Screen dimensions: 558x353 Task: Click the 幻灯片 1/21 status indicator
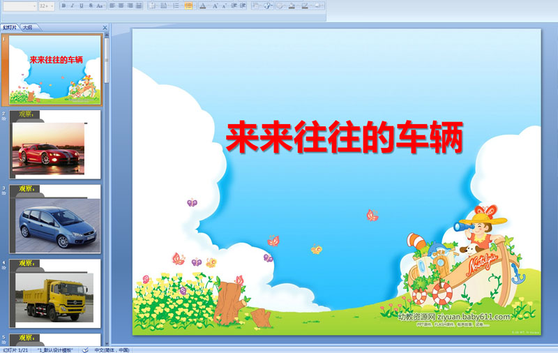pyautogui.click(x=15, y=350)
